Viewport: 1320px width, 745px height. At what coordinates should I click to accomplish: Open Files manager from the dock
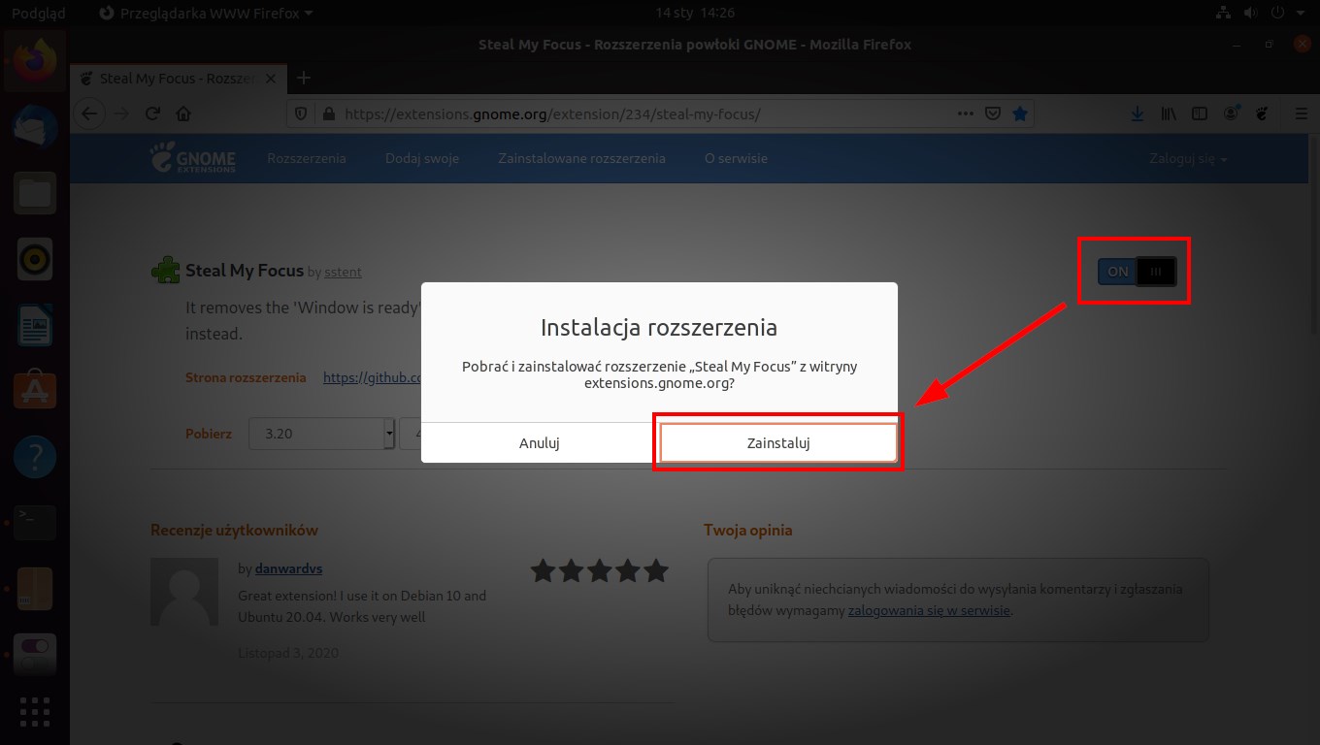[35, 193]
